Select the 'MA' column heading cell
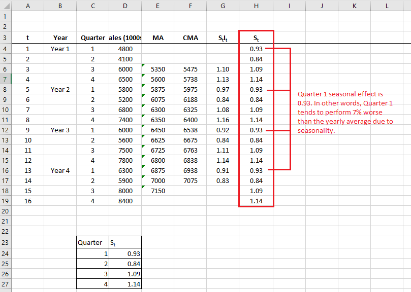The image size is (411, 292). 158,38
